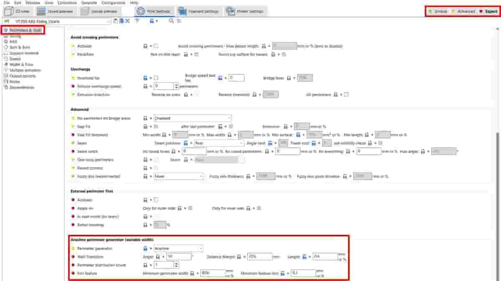Viewport: 501px width, 281px height.
Task: Click the Skirt & Brim sidebar icon
Action: pyautogui.click(x=6, y=48)
